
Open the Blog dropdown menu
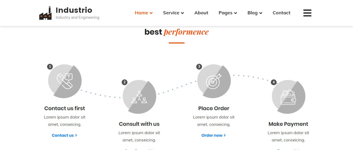(x=255, y=13)
